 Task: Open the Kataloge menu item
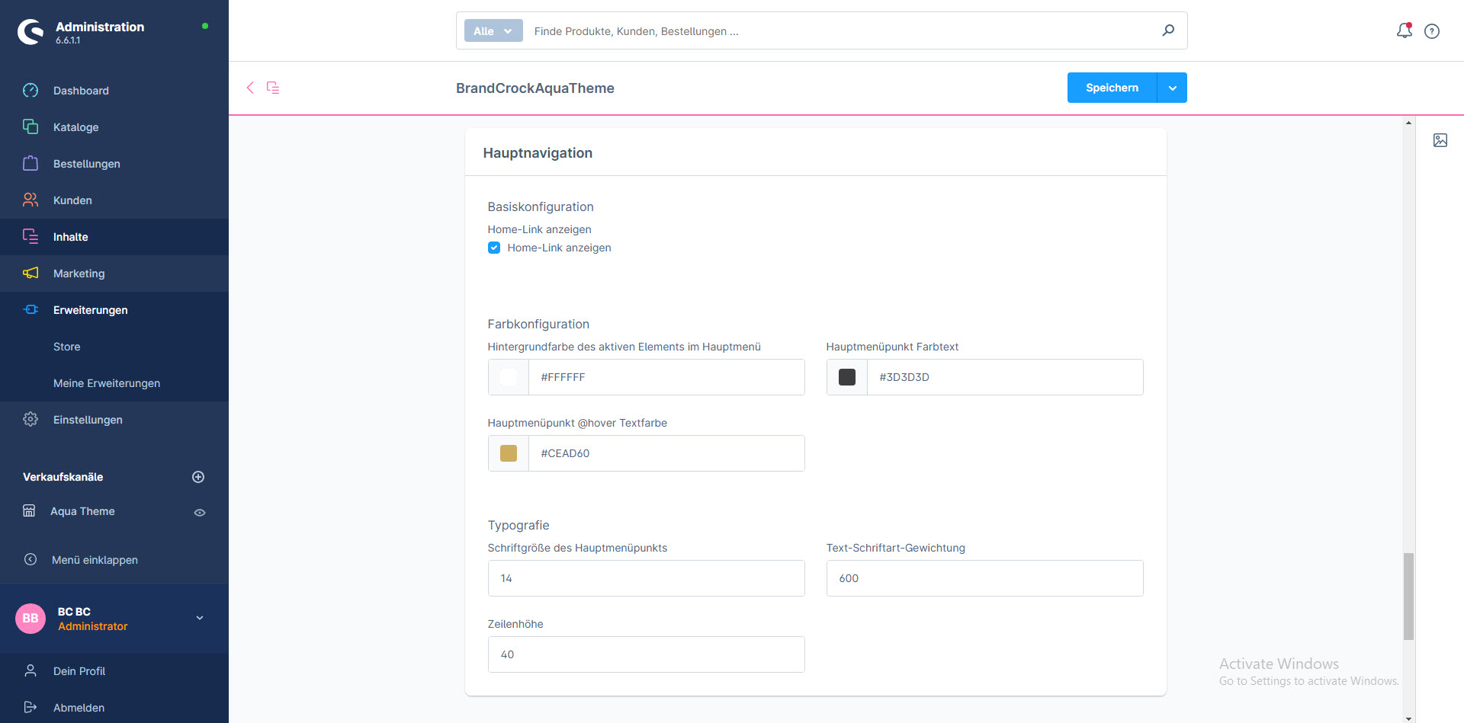point(76,127)
